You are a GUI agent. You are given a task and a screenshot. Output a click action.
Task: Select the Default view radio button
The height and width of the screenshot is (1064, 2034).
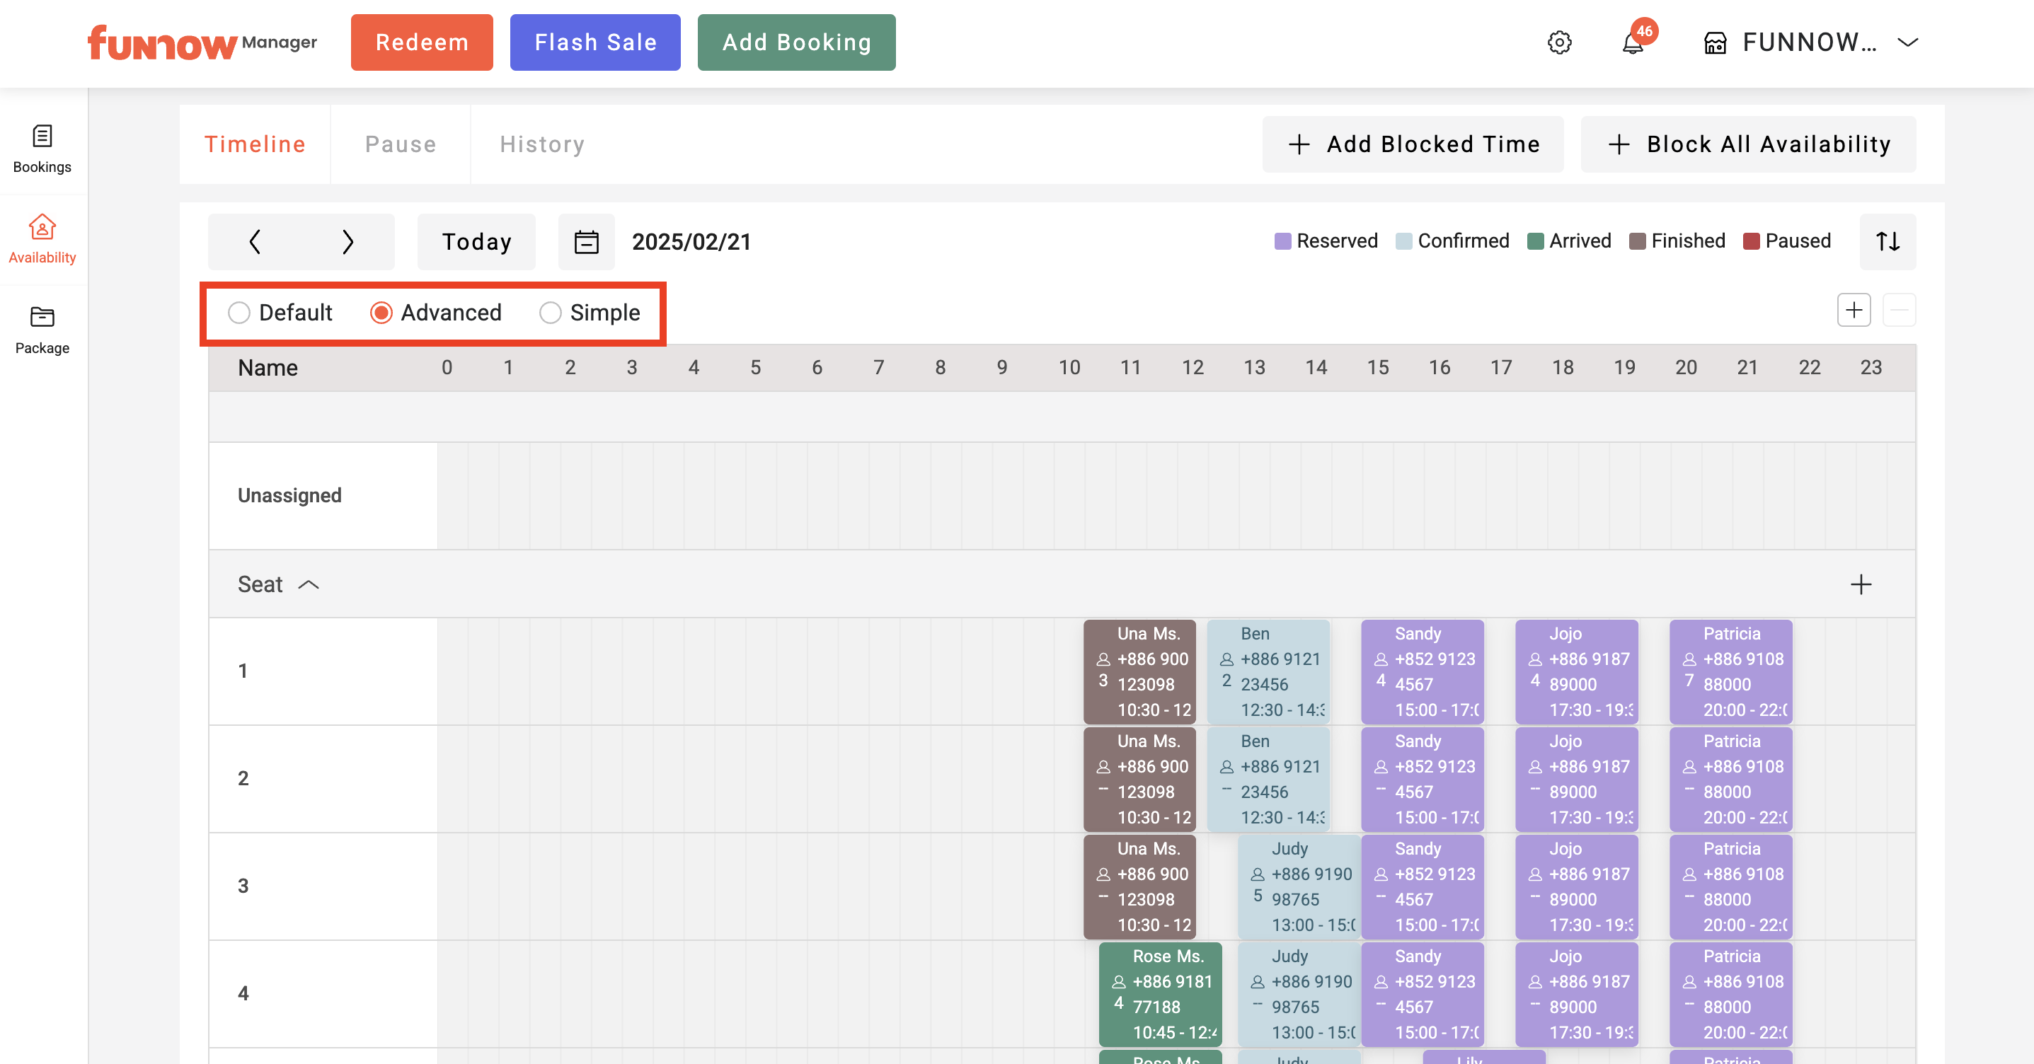(x=239, y=313)
